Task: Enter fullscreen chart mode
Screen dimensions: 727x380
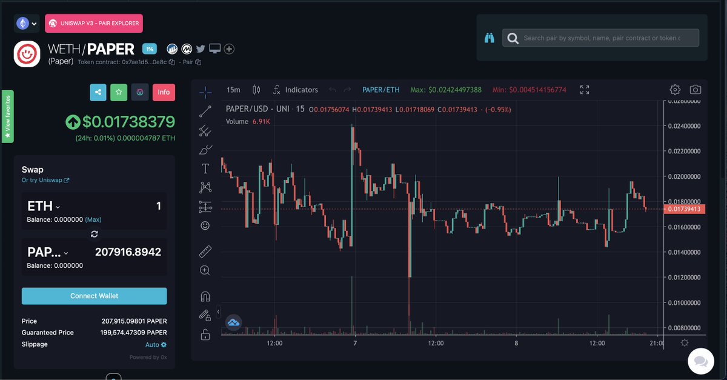Action: (x=585, y=90)
